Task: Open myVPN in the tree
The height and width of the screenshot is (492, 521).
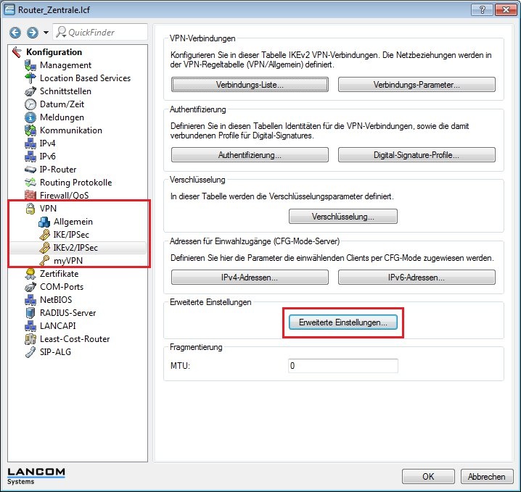Action: (69, 261)
